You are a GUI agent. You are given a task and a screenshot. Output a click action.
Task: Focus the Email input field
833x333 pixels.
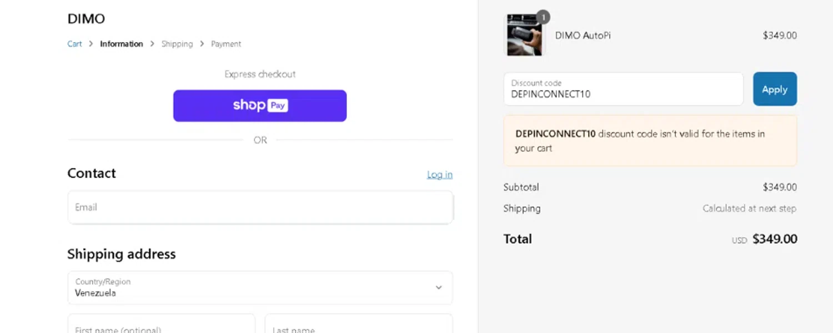point(260,208)
